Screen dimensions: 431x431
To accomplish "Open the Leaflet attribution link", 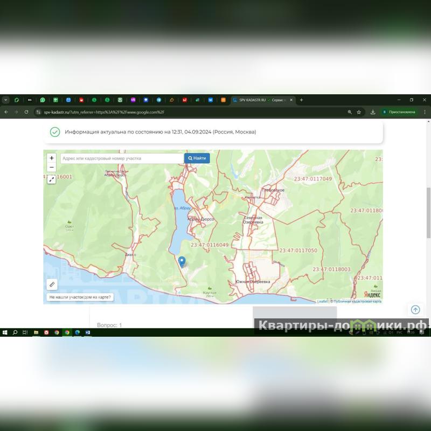I will click(322, 302).
